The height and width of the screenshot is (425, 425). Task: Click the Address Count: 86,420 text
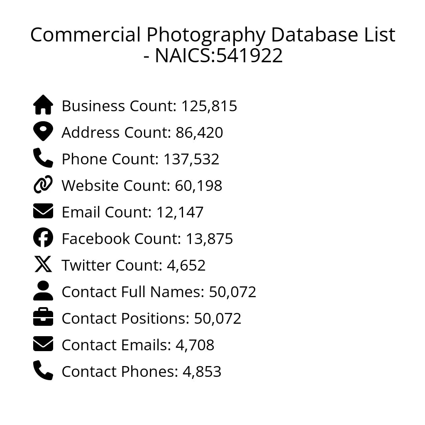(142, 132)
